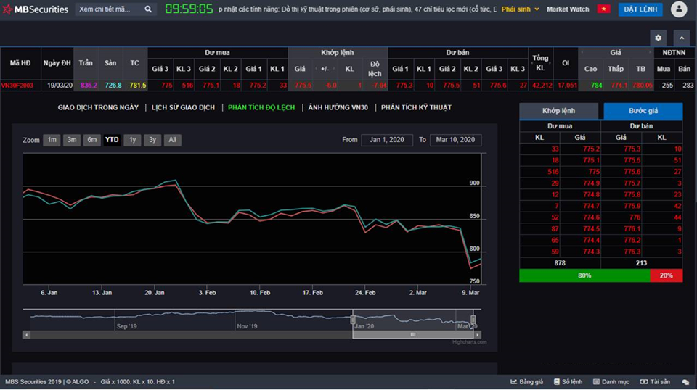The width and height of the screenshot is (697, 390).
Task: Click the floor price 726.8
Action: point(113,86)
